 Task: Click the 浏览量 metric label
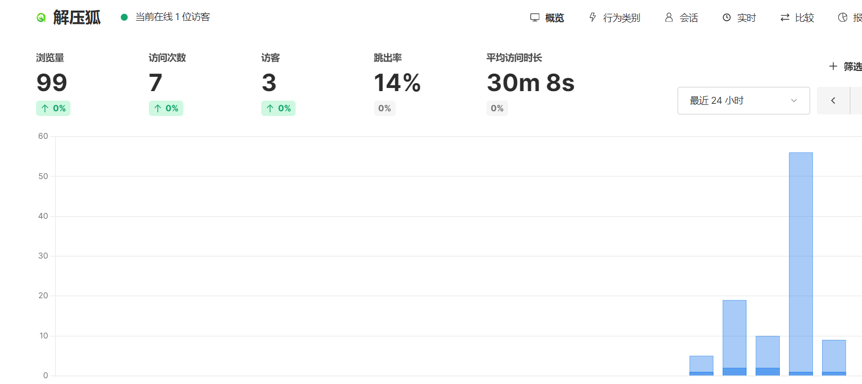point(50,58)
